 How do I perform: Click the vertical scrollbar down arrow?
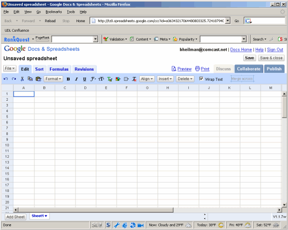coord(284,205)
